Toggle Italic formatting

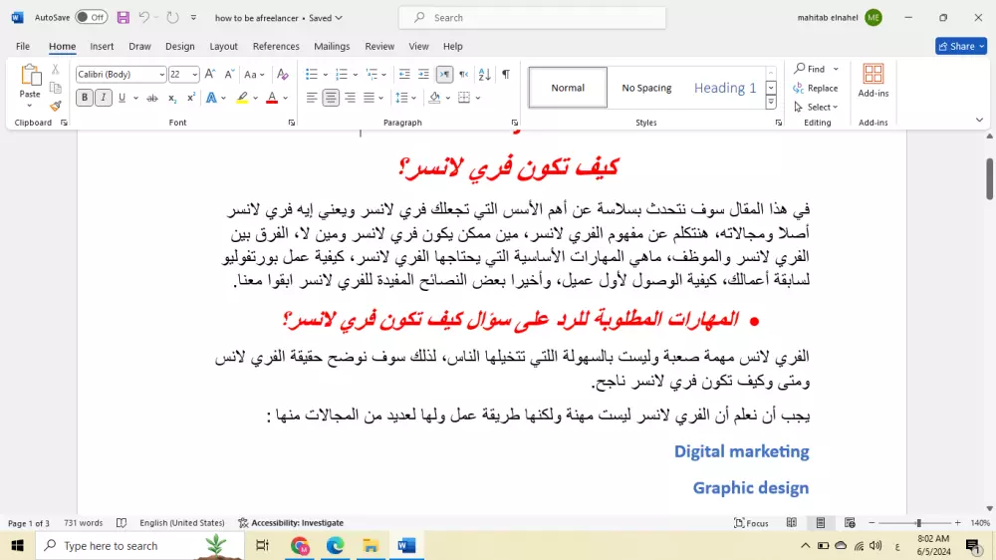103,98
